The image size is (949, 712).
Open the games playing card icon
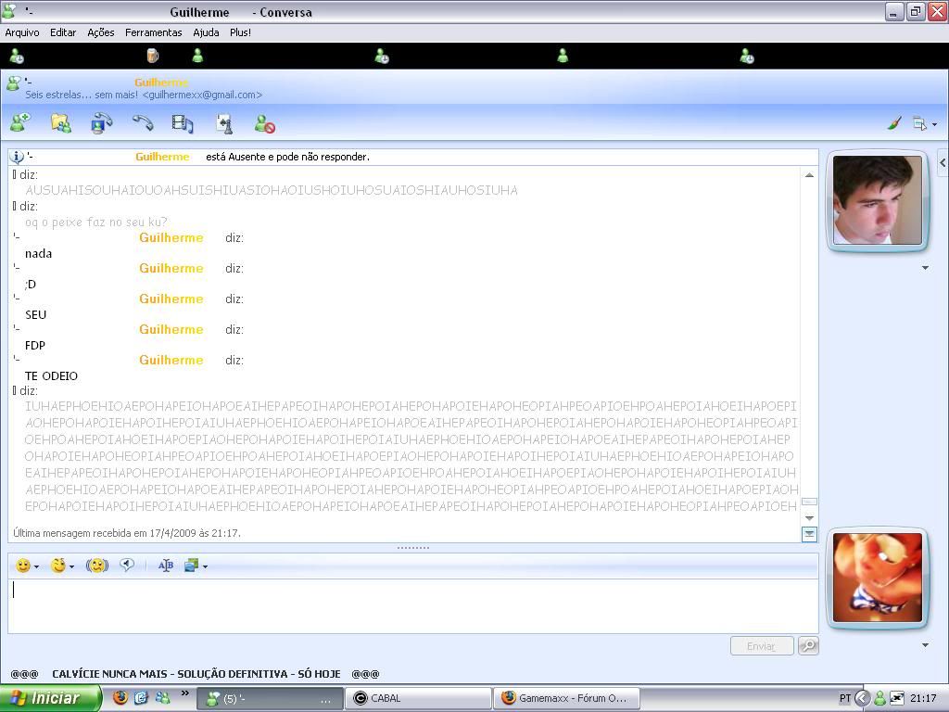coord(223,122)
